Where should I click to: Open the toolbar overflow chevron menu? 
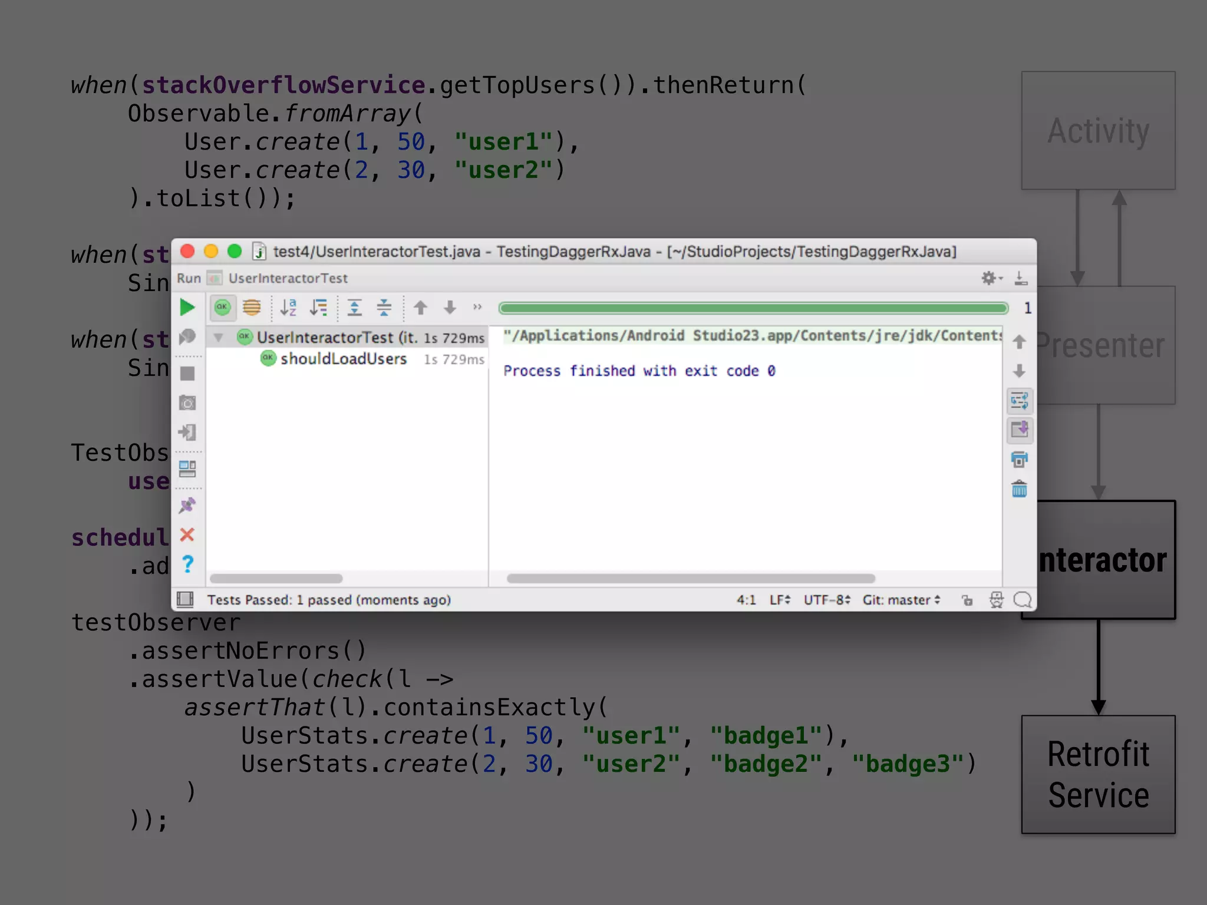[x=477, y=307]
